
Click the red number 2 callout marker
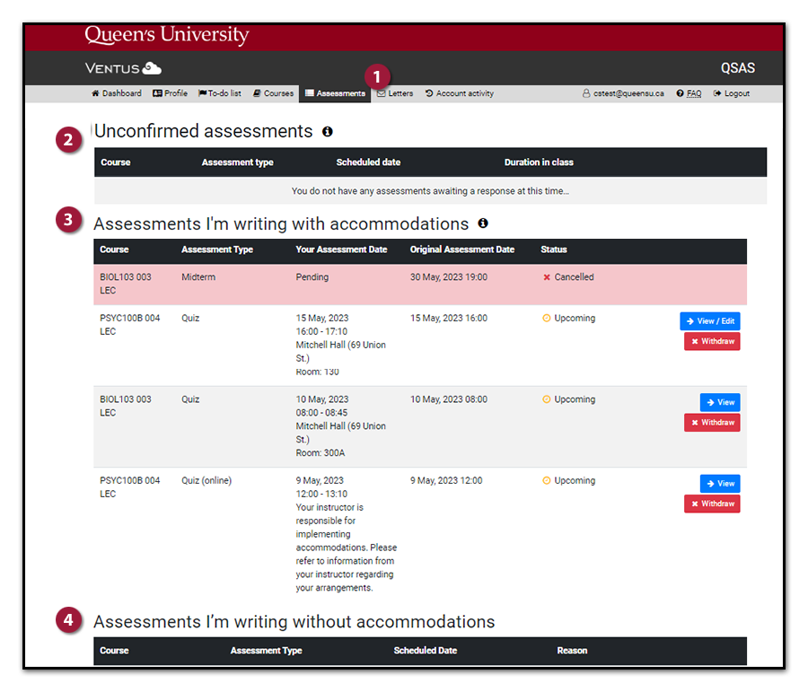tap(68, 139)
